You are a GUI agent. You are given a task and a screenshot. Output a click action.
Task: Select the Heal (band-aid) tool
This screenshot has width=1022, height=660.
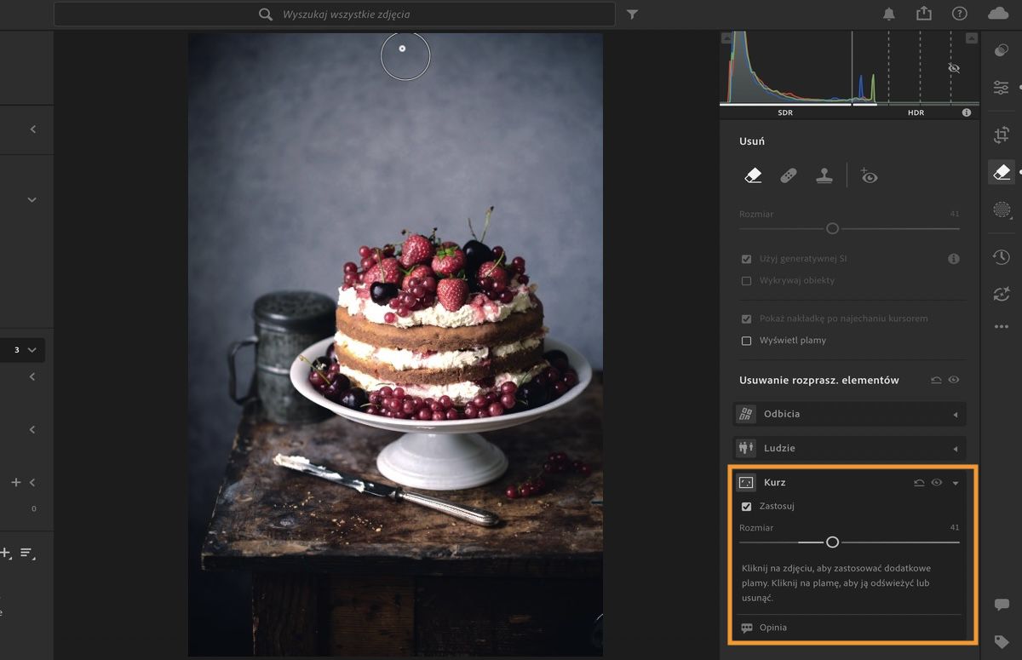point(788,175)
